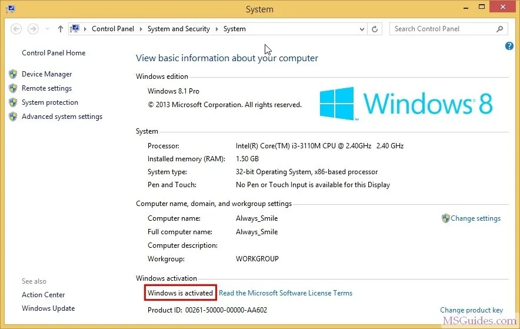Open Control Panel Home

coord(54,53)
